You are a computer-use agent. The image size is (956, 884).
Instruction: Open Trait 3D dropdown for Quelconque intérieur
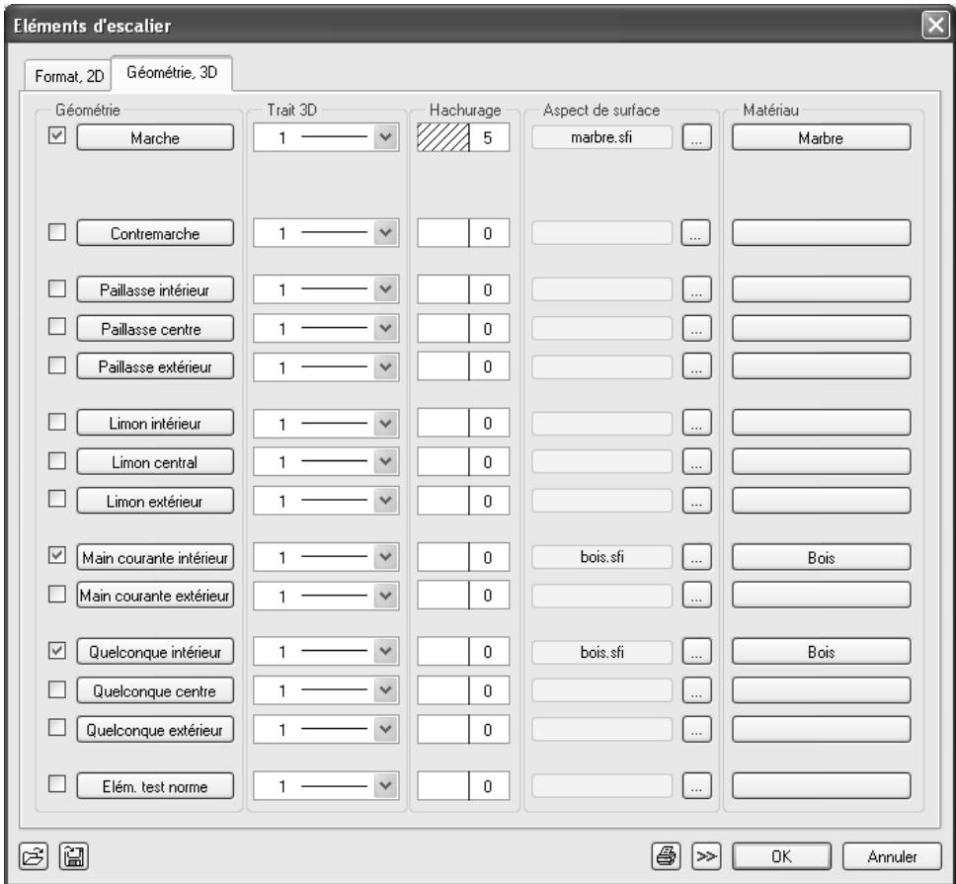pos(385,652)
